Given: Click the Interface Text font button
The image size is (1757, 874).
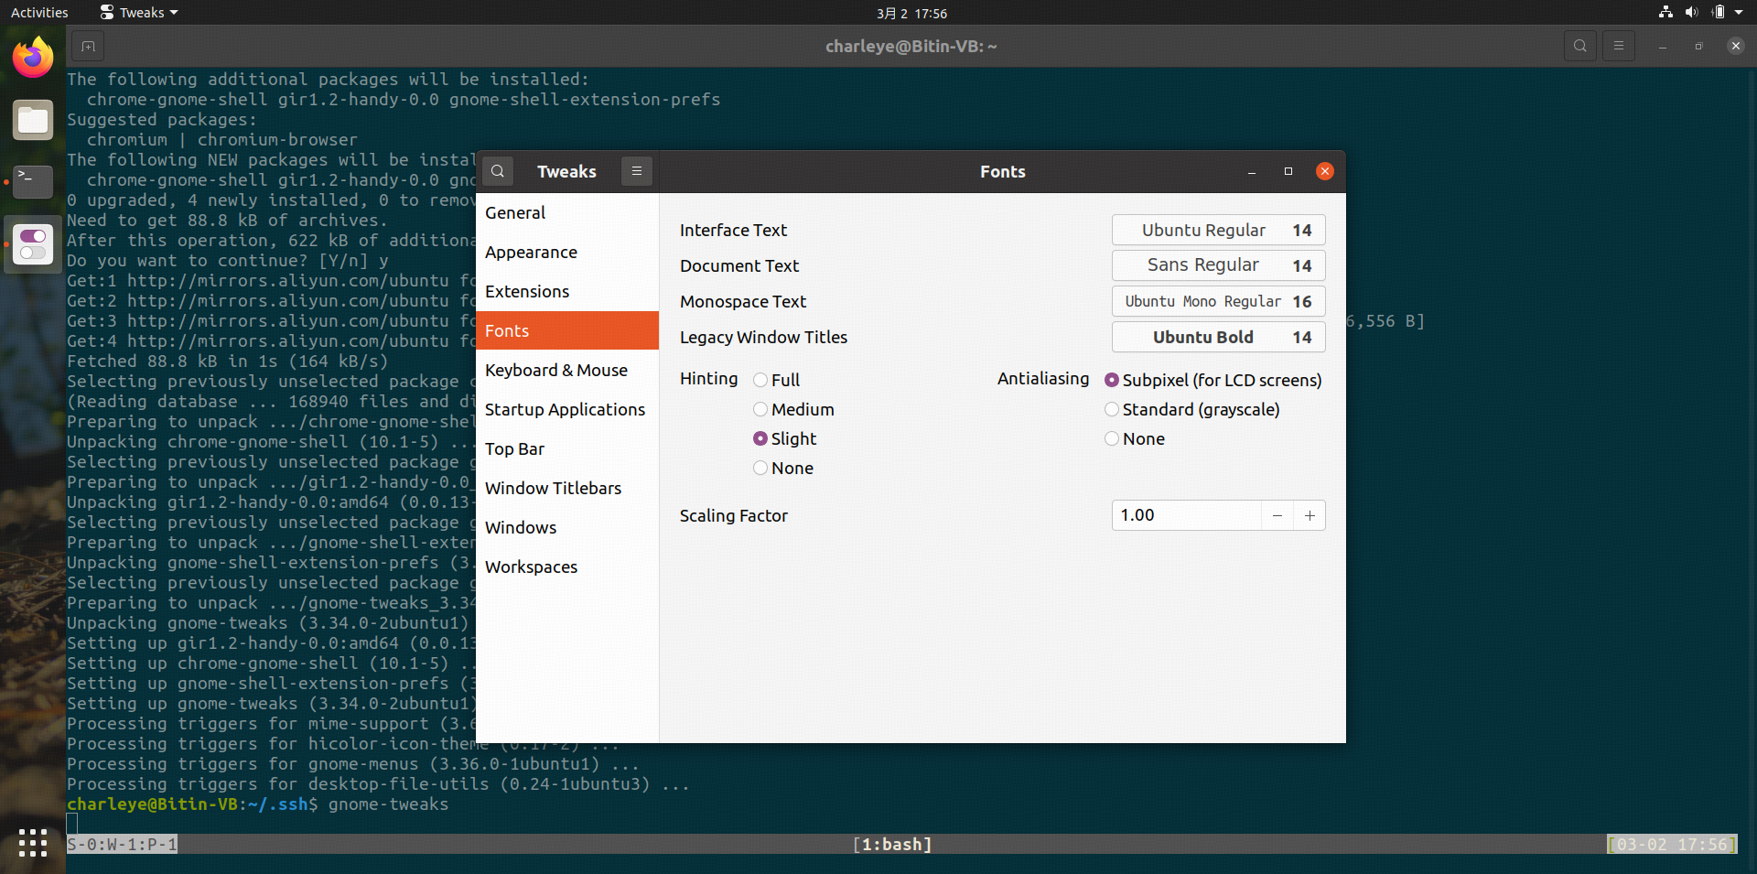Looking at the screenshot, I should [1218, 230].
